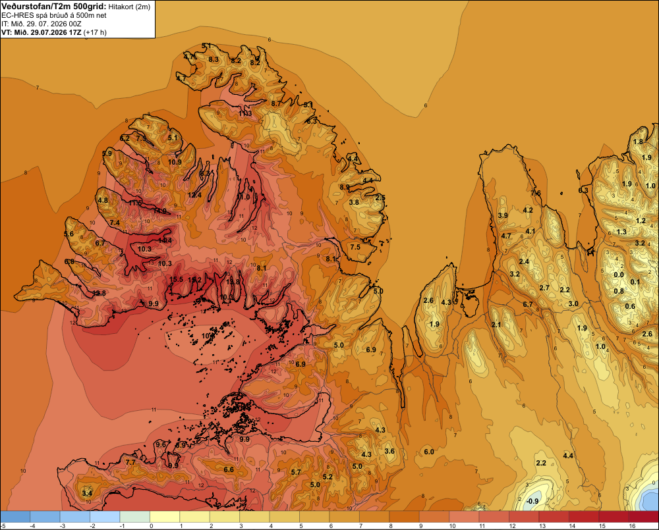Click the "8.7" temperature value
This screenshot has width=659, height=530.
point(275,103)
